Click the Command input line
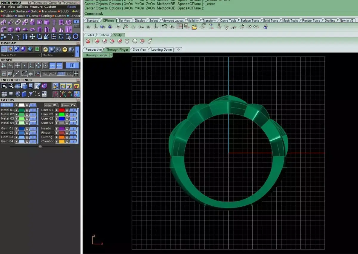358x254 pixels. (x=221, y=13)
